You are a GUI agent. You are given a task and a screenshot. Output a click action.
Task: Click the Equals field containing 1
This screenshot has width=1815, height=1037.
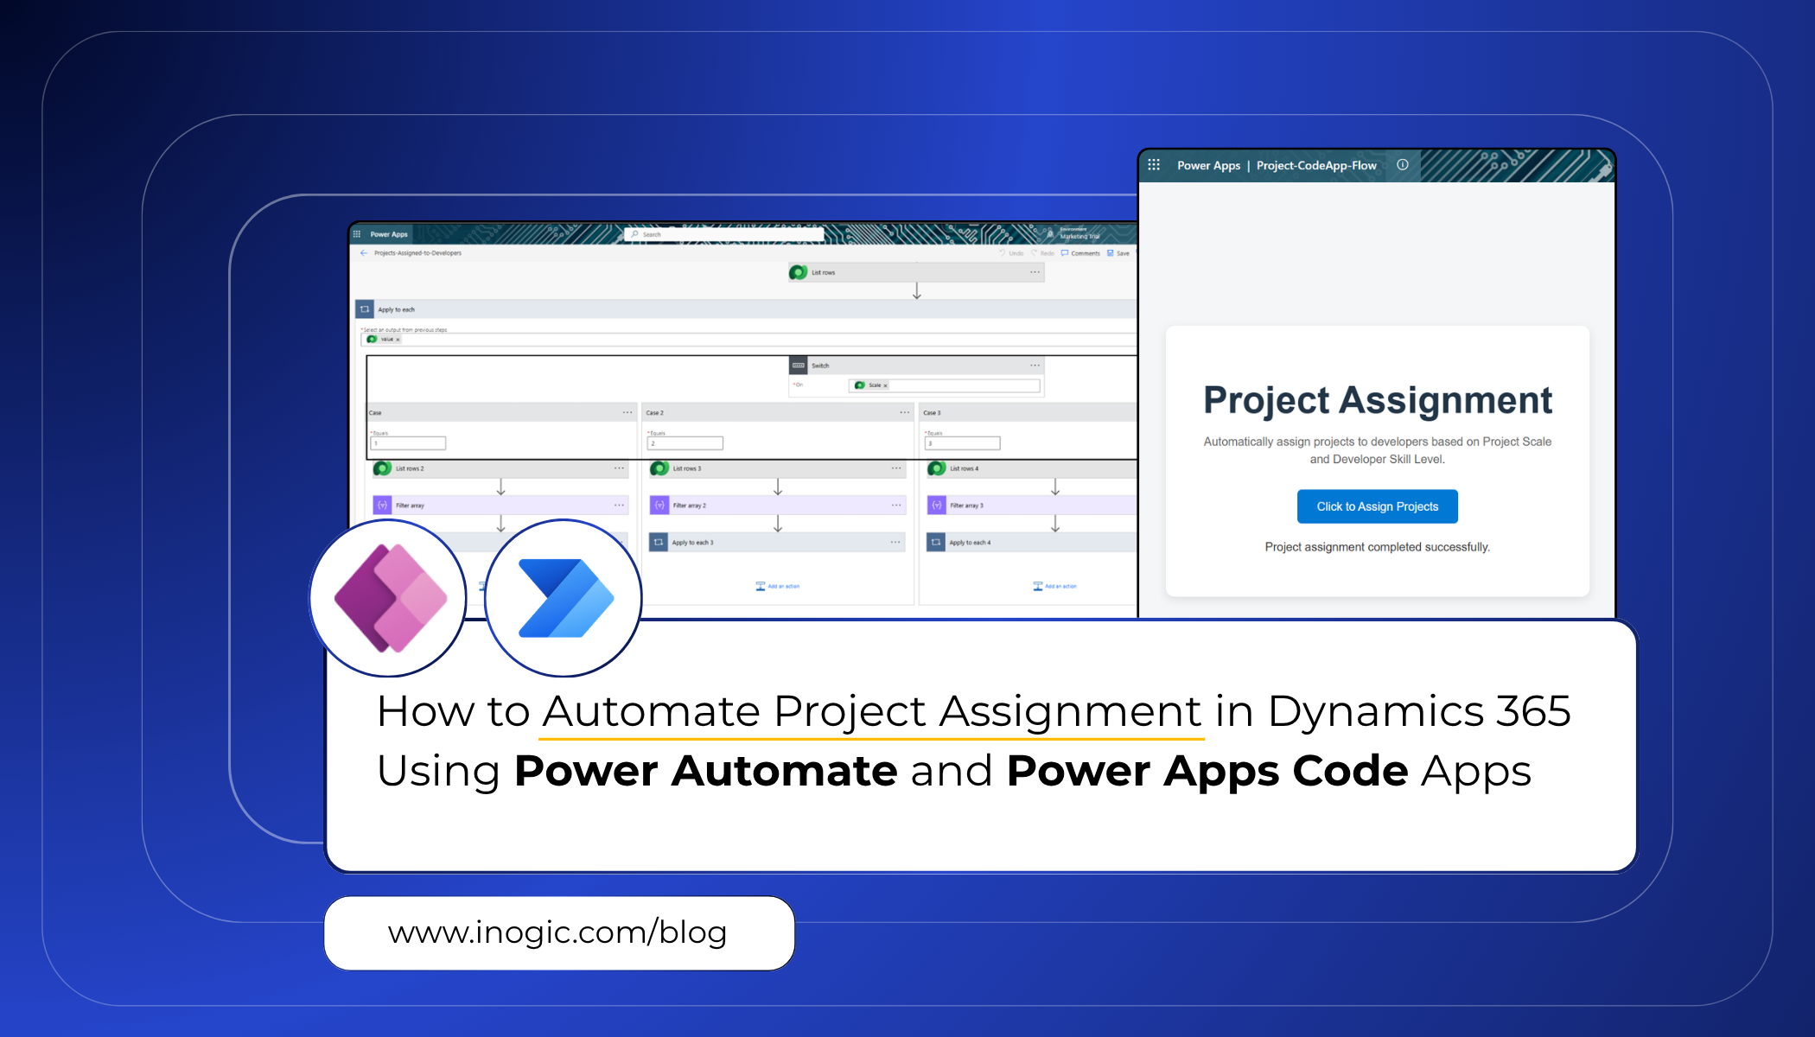point(408,443)
